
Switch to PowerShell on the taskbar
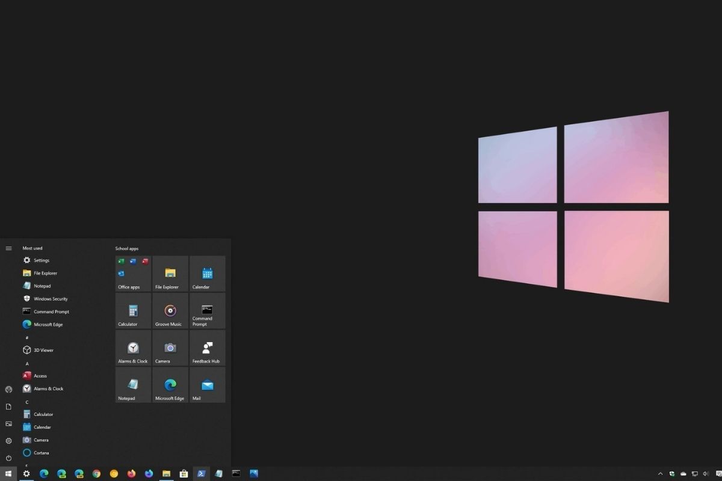point(201,474)
